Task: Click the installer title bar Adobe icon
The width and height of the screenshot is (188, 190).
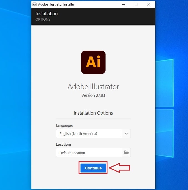Action: [x=34, y=4]
